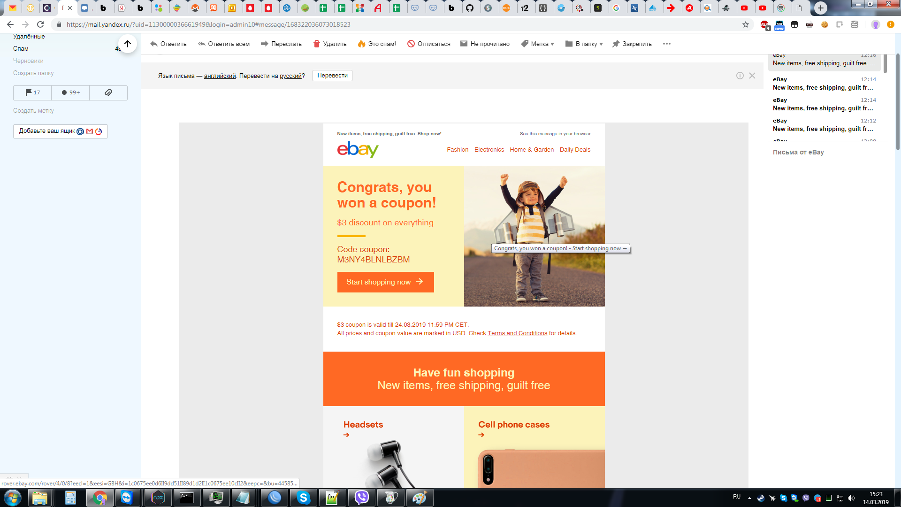The image size is (901, 507).
Task: Click the message list scrollbar
Action: pyautogui.click(x=886, y=64)
